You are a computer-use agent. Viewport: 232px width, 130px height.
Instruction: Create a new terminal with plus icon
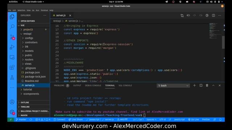(x=194, y=86)
